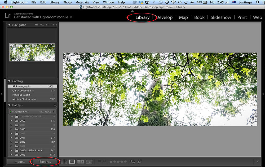Rotate the photo clockwise
Viewport: 265px width, 167px height.
tap(139, 161)
